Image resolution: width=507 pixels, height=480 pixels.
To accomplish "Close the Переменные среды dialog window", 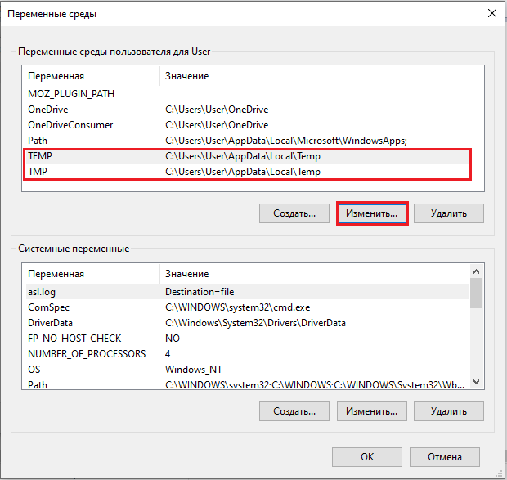I will (x=491, y=13).
